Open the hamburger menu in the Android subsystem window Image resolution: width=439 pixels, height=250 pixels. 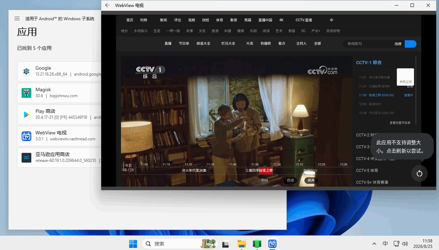click(x=17, y=18)
